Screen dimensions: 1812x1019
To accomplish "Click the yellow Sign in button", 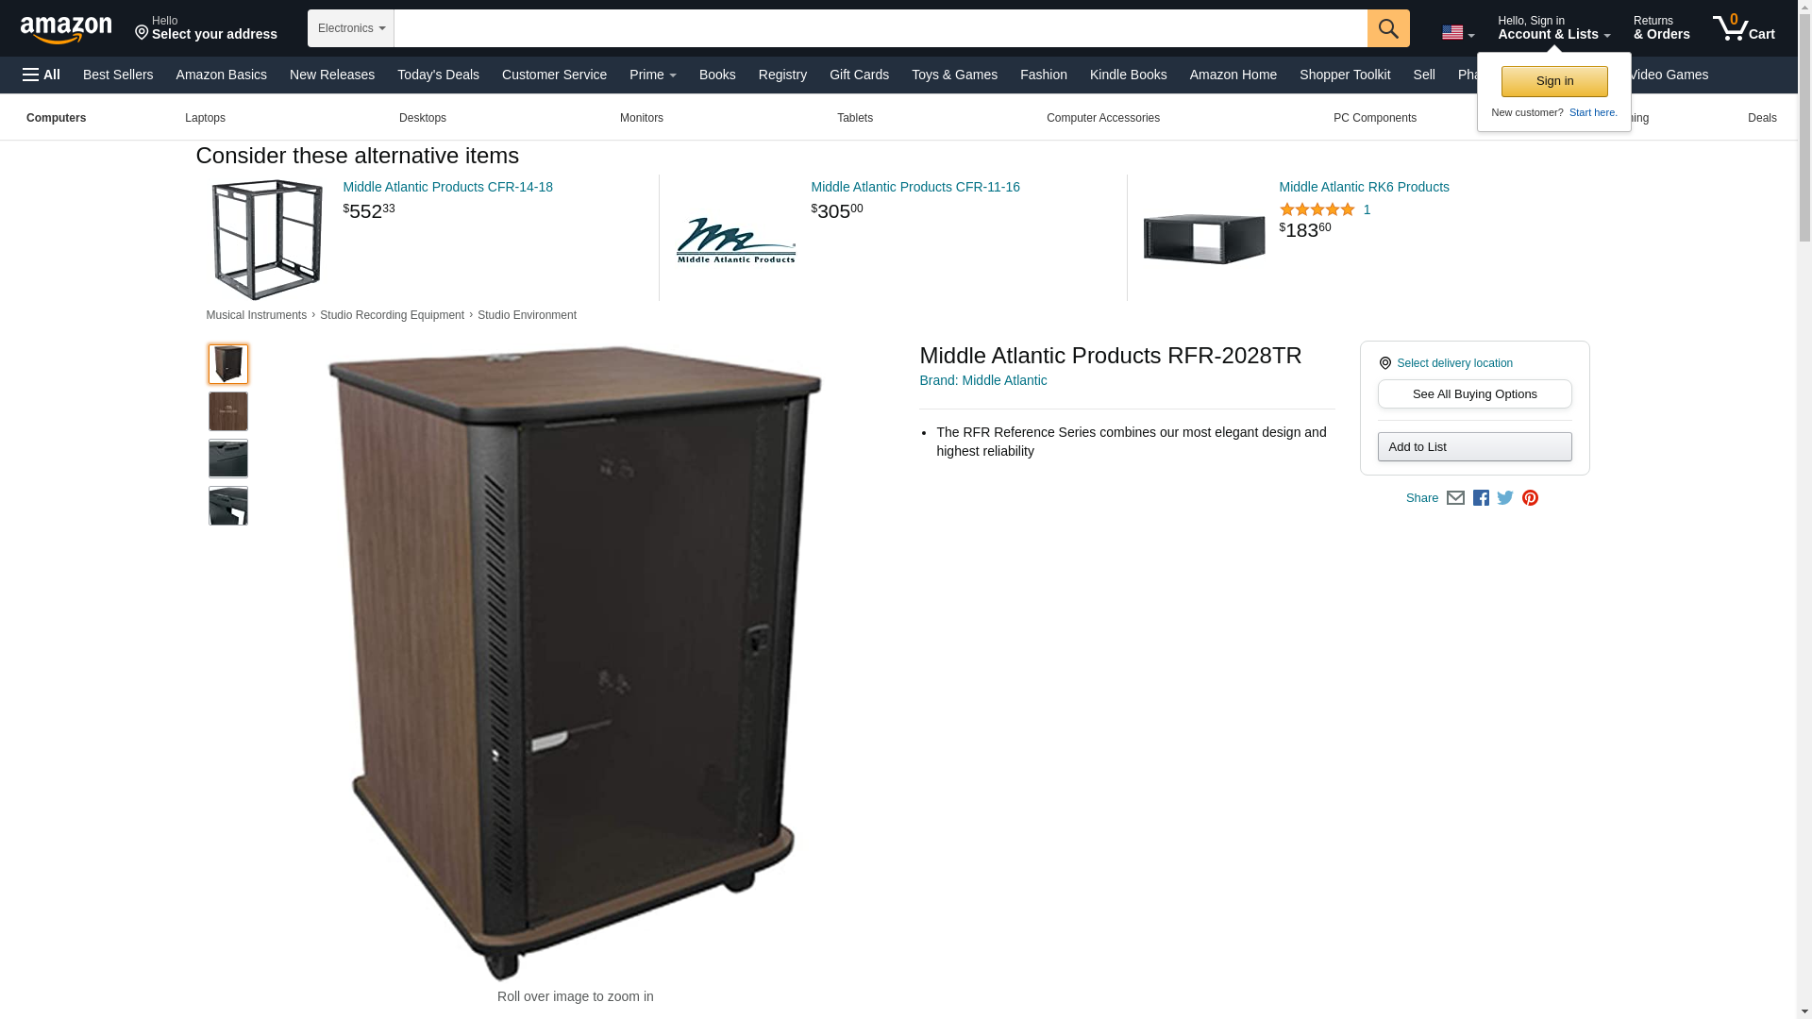I will coord(1553,81).
